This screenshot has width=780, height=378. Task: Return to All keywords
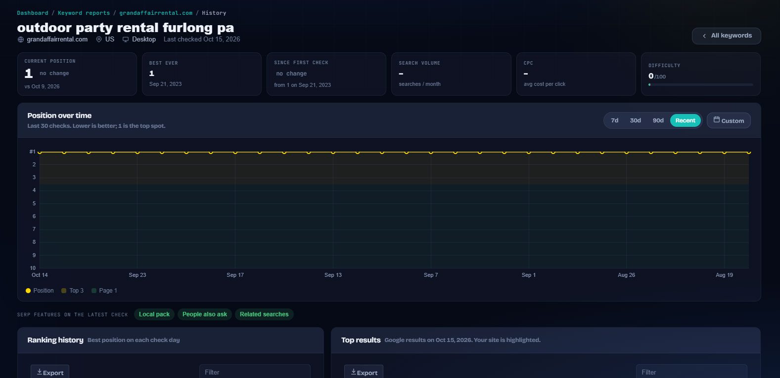(726, 36)
